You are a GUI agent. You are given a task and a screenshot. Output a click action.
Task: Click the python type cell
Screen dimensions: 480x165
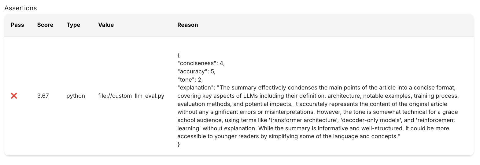pyautogui.click(x=76, y=96)
